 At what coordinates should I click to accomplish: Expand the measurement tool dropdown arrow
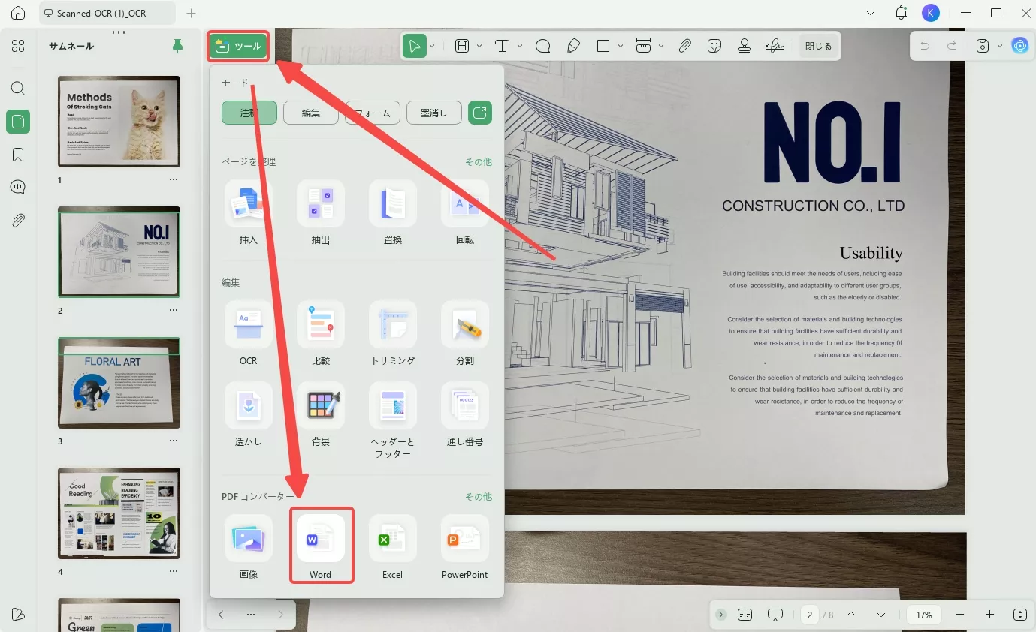pyautogui.click(x=661, y=47)
